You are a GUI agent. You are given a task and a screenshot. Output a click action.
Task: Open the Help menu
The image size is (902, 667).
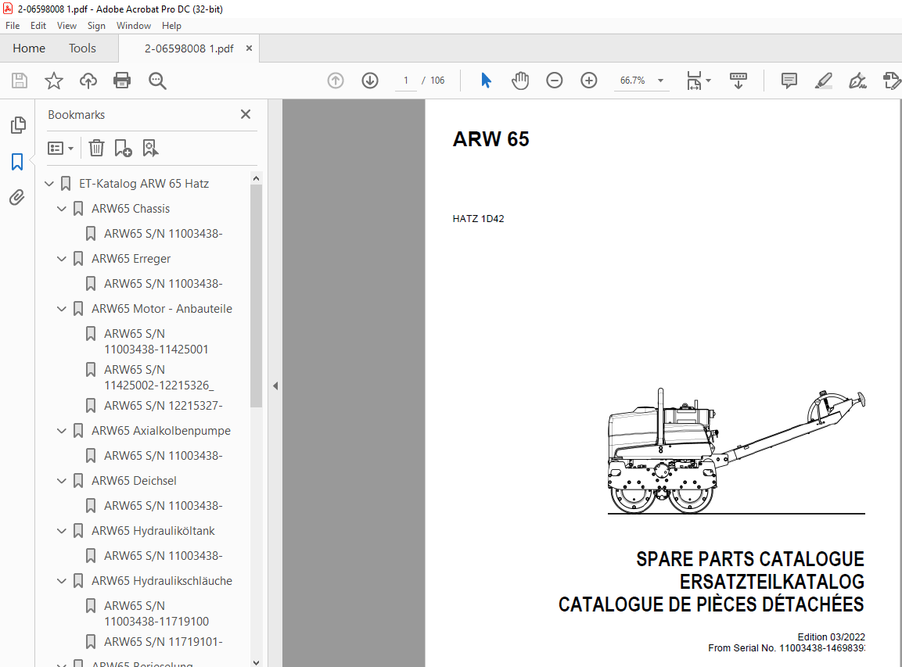[x=171, y=26]
